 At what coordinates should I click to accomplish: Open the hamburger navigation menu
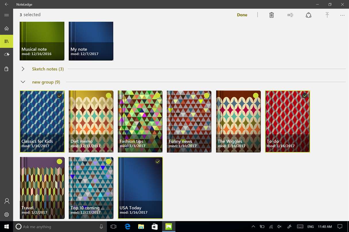tap(7, 15)
